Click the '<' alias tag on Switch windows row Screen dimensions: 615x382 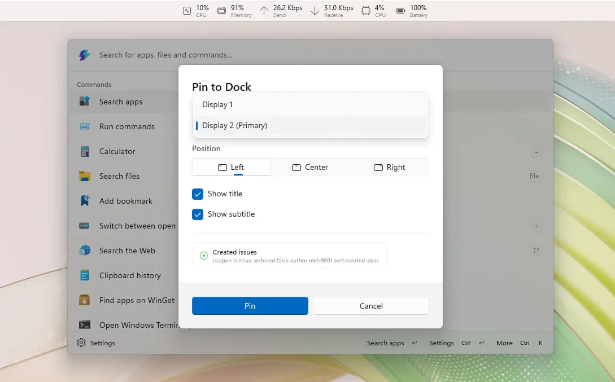pyautogui.click(x=536, y=226)
